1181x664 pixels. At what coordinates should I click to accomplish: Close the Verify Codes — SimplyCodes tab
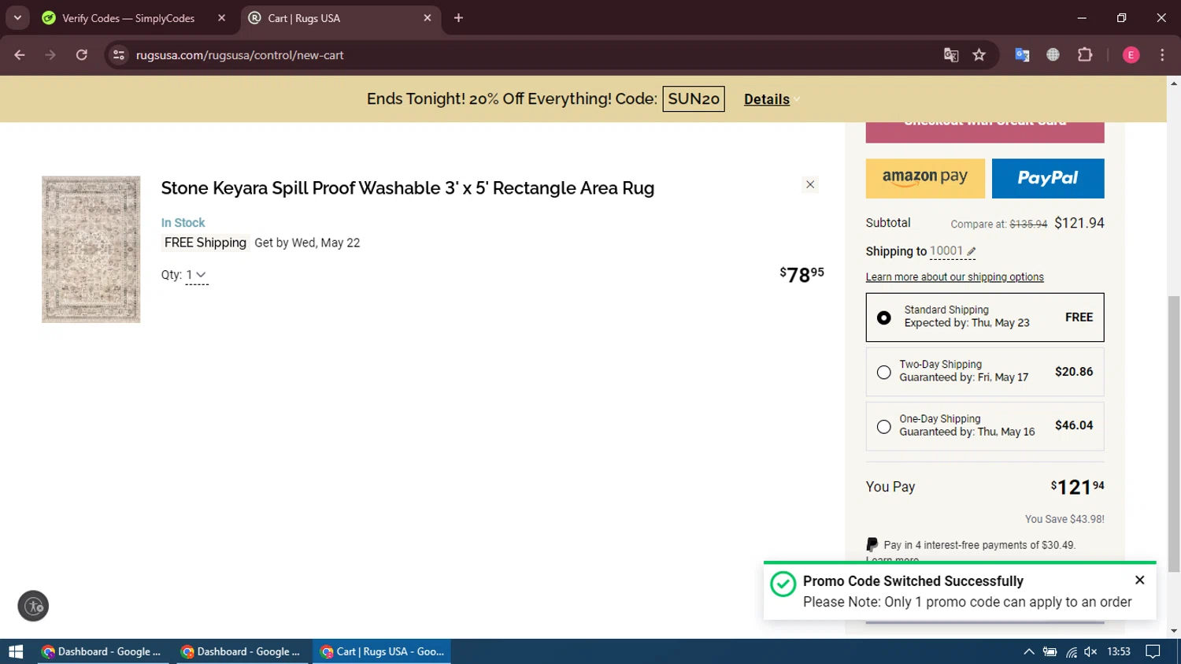[x=221, y=18]
